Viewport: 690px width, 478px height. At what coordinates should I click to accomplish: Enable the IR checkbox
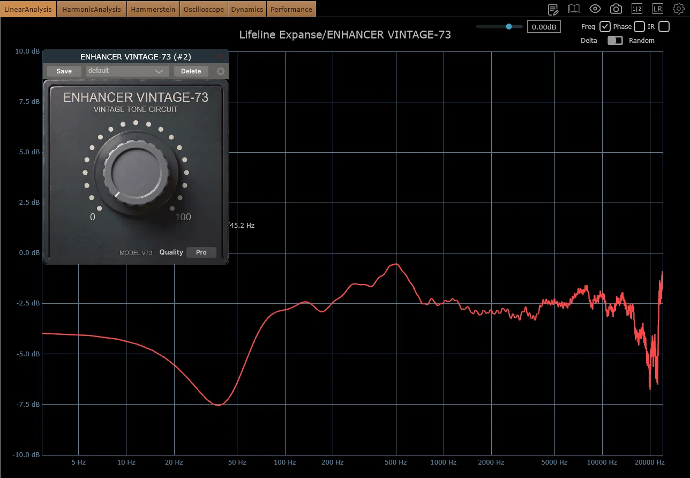pos(664,27)
